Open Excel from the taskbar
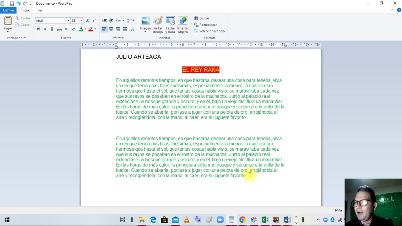The height and width of the screenshot is (226, 402). click(265, 220)
